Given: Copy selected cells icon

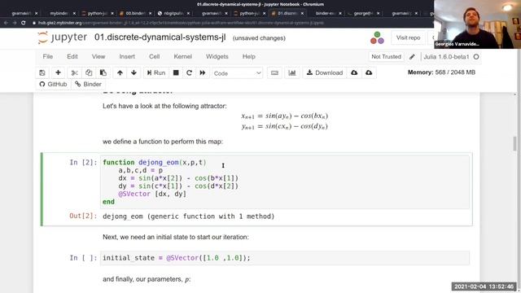Looking at the screenshot, I should pos(89,72).
